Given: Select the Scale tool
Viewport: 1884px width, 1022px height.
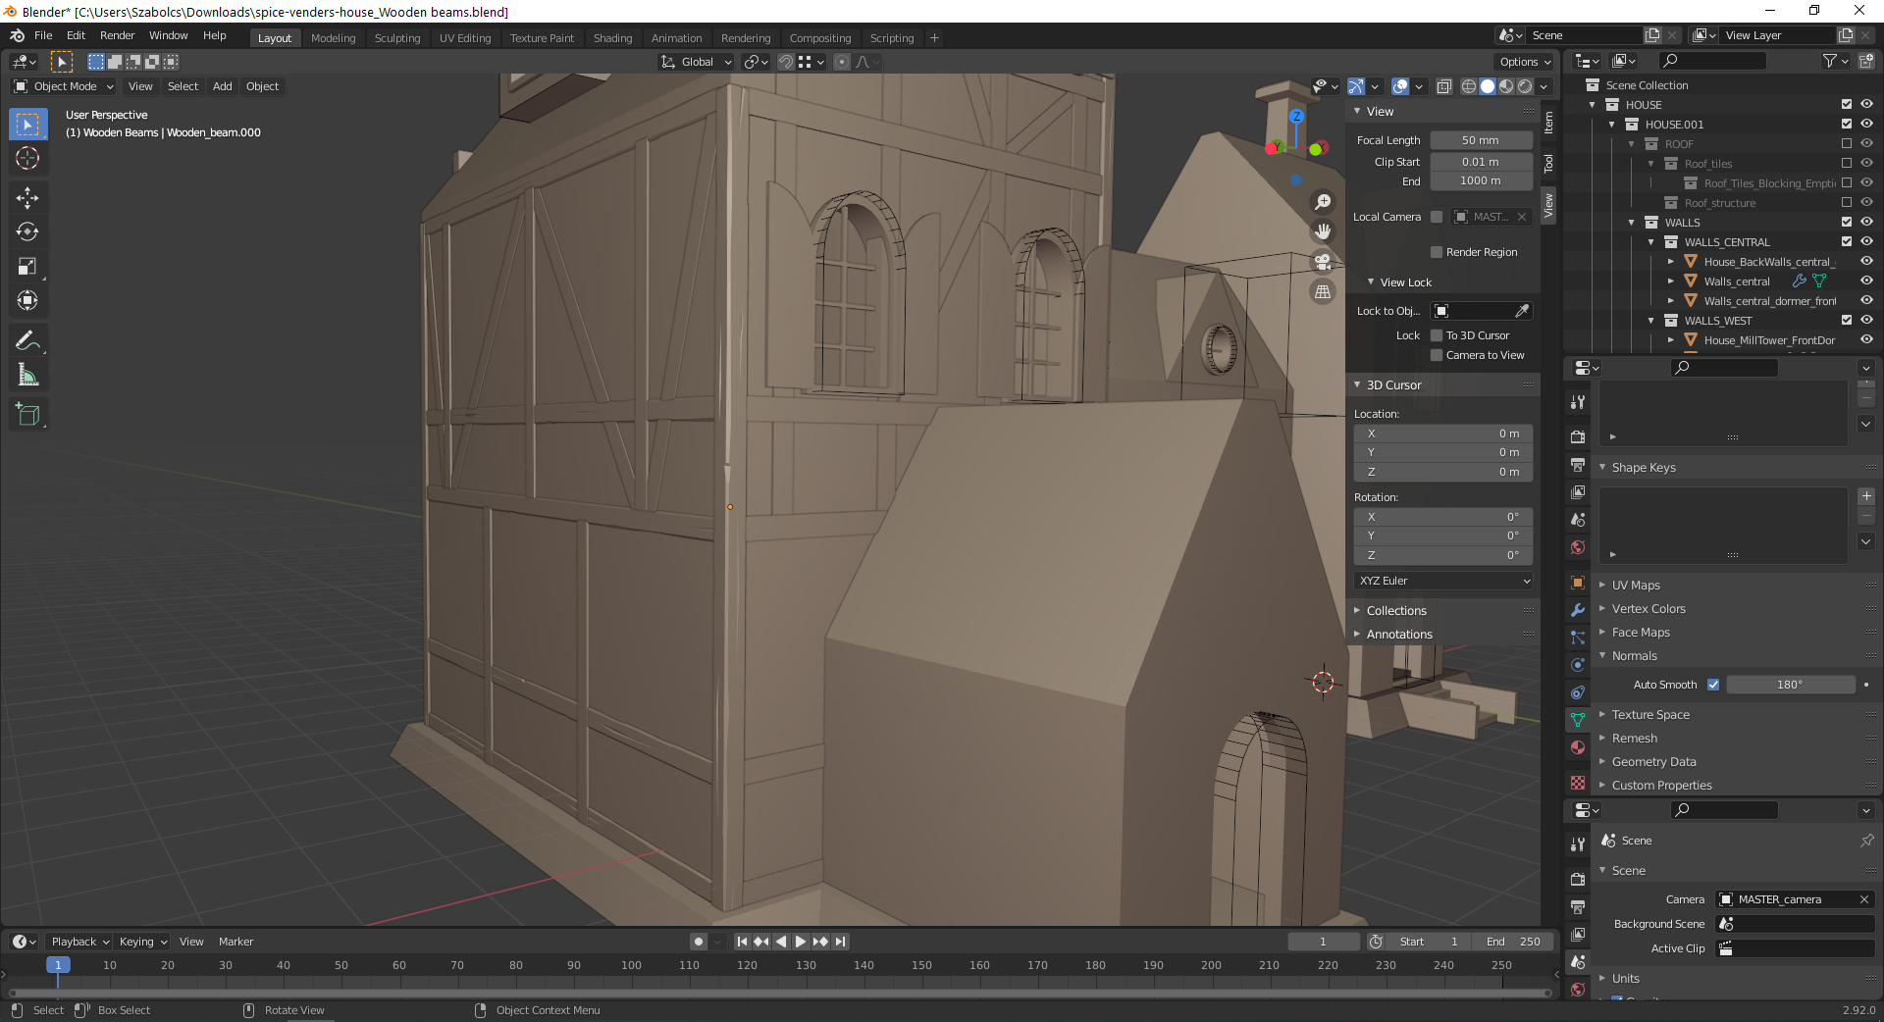Looking at the screenshot, I should click(x=27, y=267).
